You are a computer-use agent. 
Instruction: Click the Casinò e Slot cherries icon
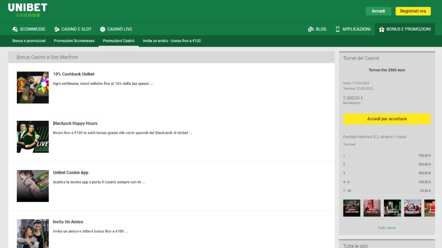[x=57, y=29]
